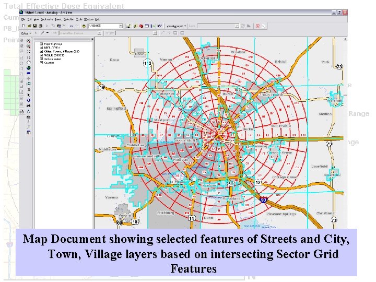376x282 pixels.
Task: Select the Zoom In tool
Action: 29,41
